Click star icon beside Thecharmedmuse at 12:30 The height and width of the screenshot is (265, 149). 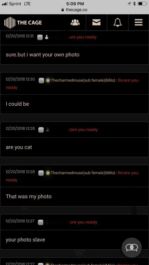tap(48, 80)
